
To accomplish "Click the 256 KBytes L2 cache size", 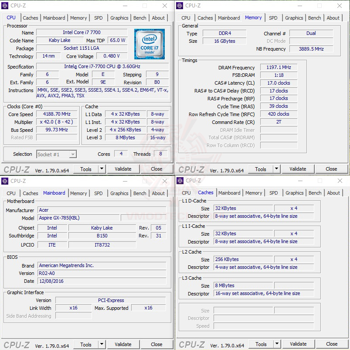I will [243, 259].
